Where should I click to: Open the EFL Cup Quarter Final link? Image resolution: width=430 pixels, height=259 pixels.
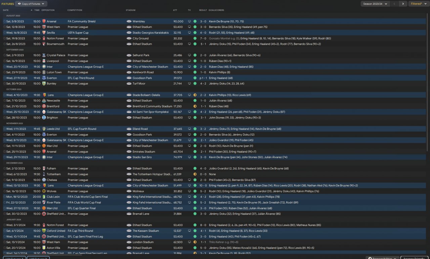[x=82, y=208]
